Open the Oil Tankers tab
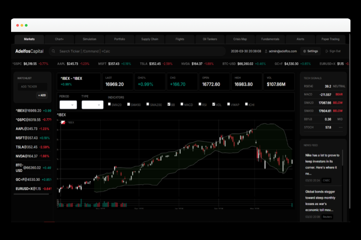The image size is (361, 240). (210, 39)
